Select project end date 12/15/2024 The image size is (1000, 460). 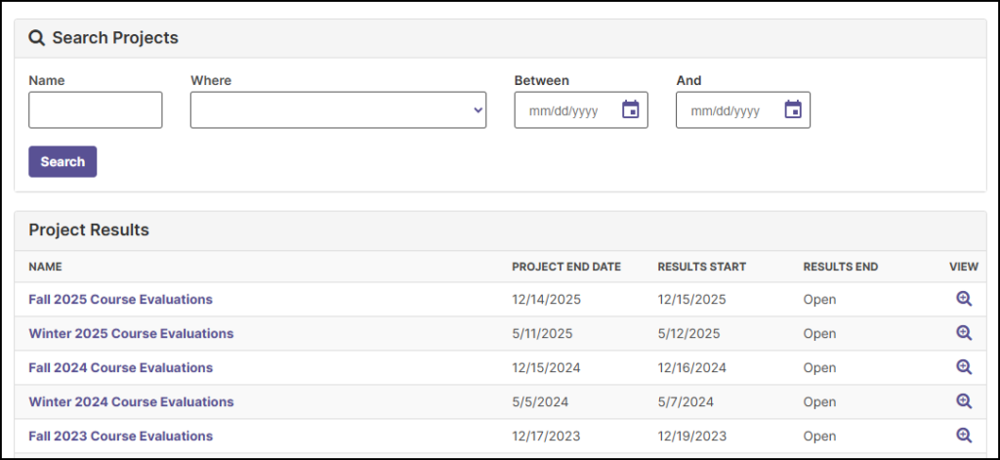tap(547, 367)
